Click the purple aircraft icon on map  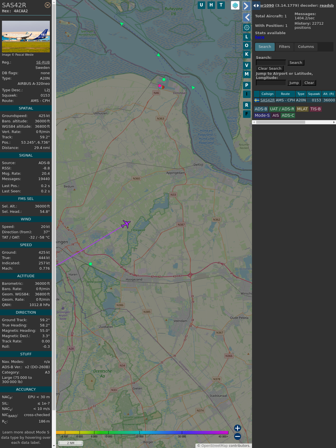126,224
